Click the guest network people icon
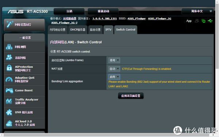Screen dimensions: 219x137 coord(9,58)
